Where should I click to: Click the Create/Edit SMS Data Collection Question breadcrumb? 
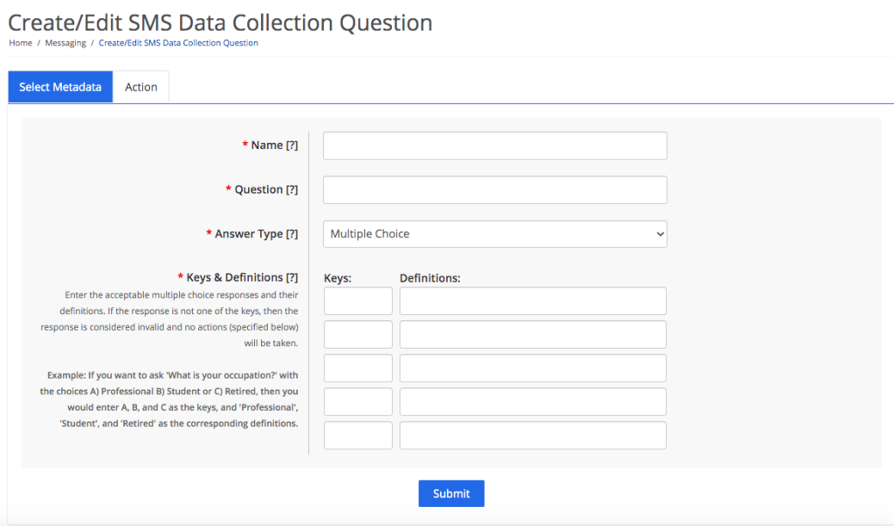[178, 42]
